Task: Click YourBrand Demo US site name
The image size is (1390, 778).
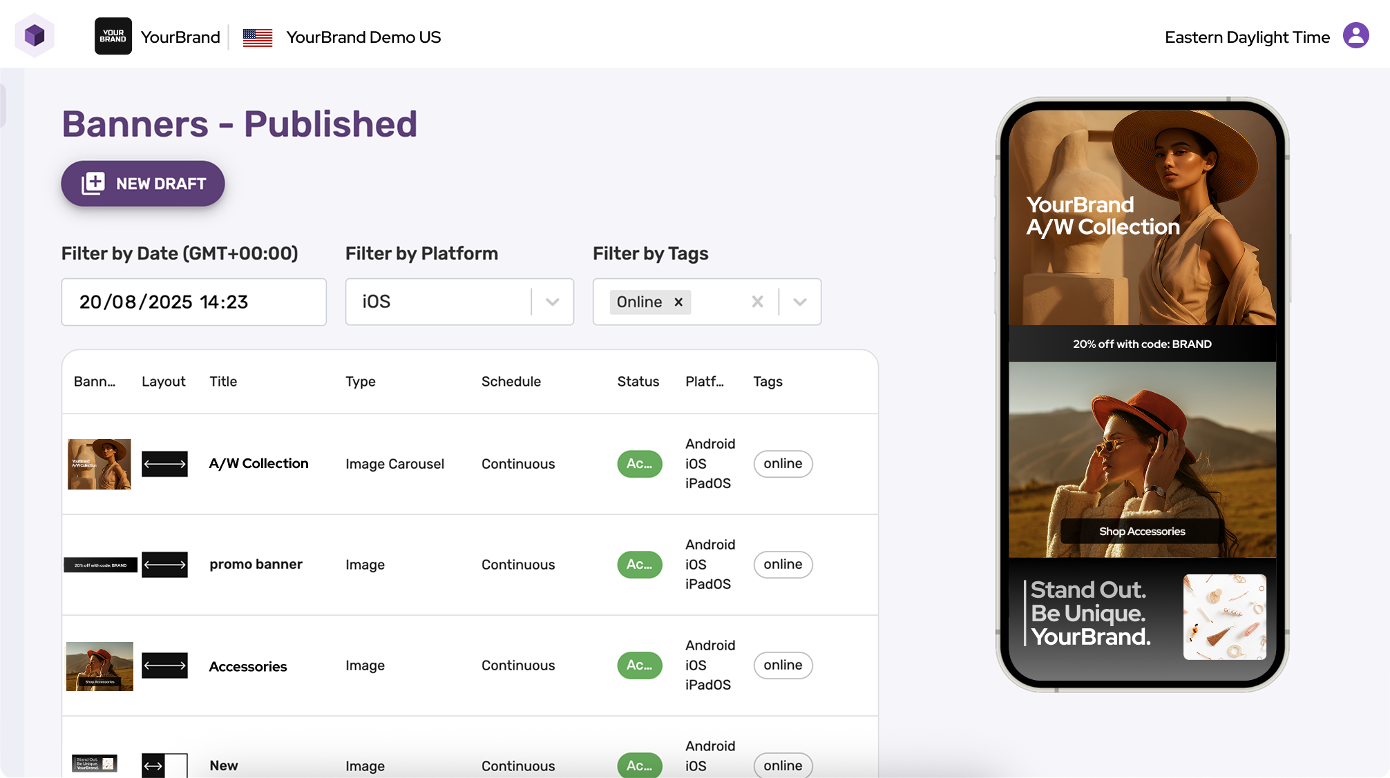Action: [363, 37]
